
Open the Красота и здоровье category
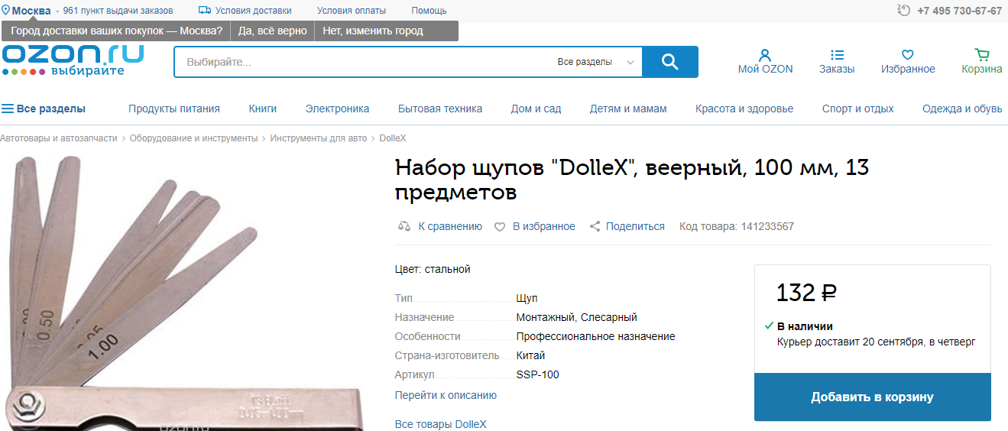(x=744, y=109)
